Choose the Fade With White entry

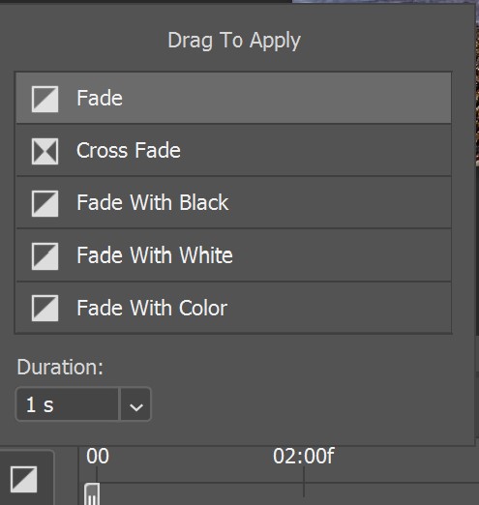[233, 255]
